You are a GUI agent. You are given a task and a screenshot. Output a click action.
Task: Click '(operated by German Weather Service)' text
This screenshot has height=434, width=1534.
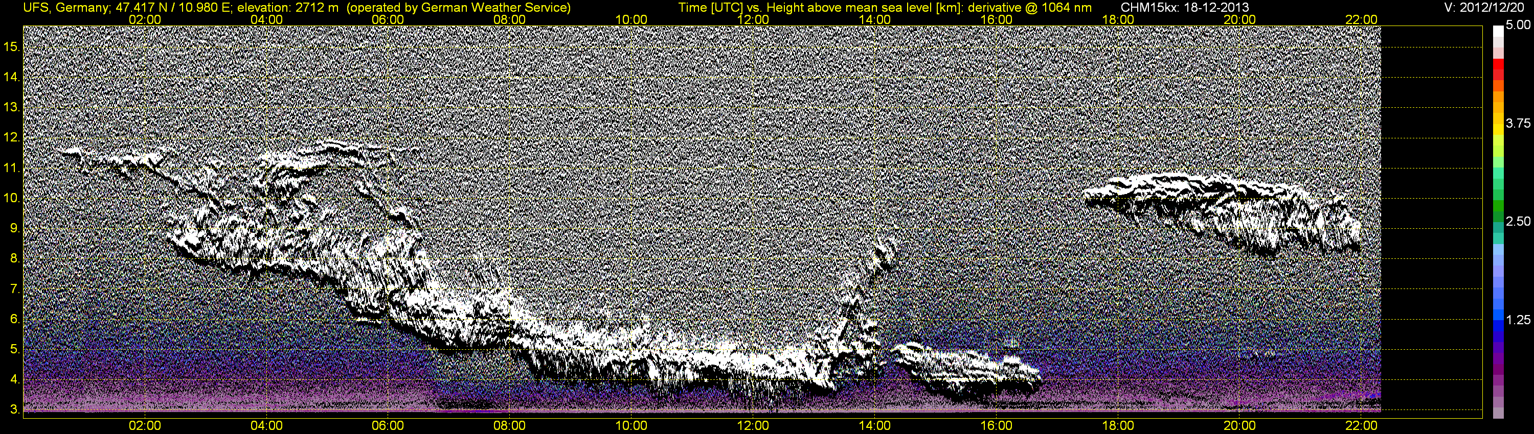[459, 8]
